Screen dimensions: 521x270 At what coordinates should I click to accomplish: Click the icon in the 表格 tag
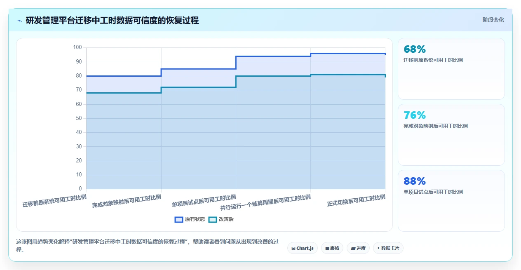[x=327, y=248]
